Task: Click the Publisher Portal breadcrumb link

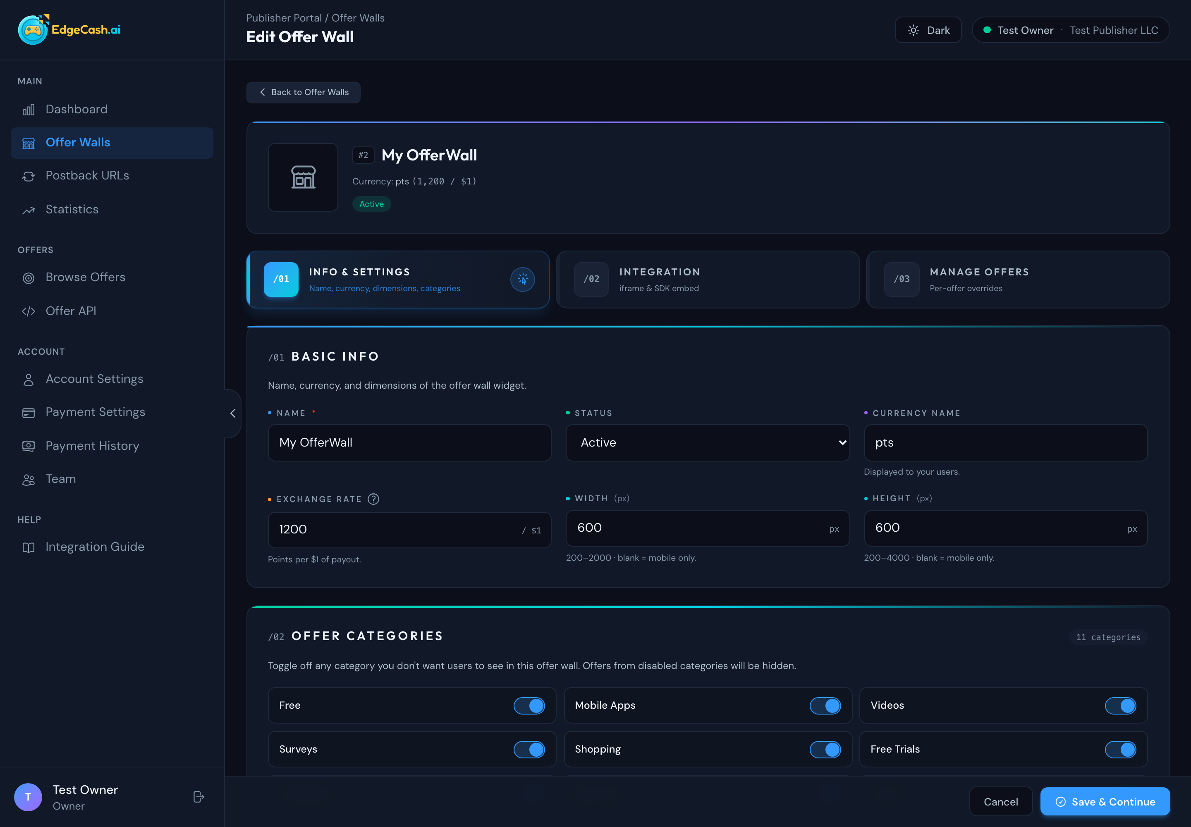Action: (x=284, y=18)
